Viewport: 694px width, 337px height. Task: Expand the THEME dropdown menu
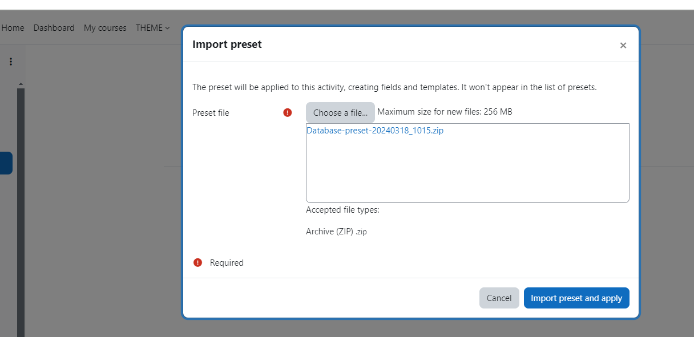(x=153, y=27)
